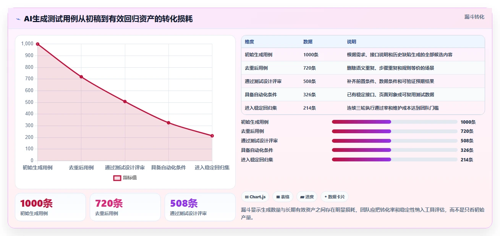Viewport: 500px width, 236px height.
Task: Click the 508条 stat card
Action: [200, 207]
